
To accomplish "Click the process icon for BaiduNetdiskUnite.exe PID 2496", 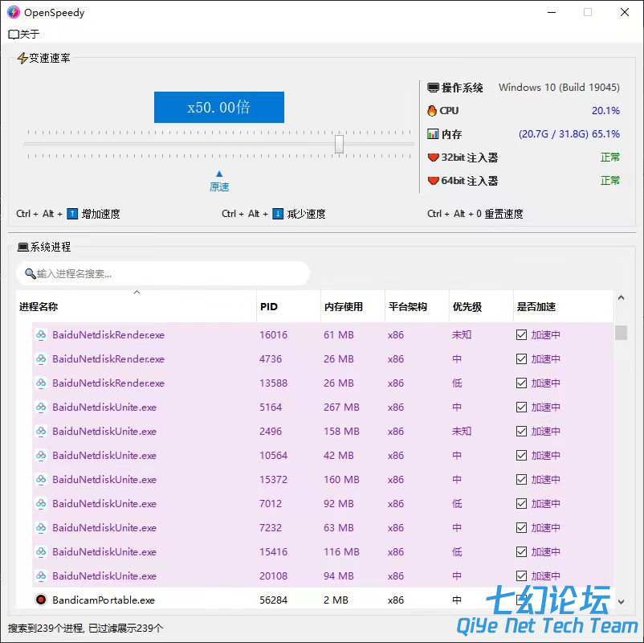I will 41,432.
